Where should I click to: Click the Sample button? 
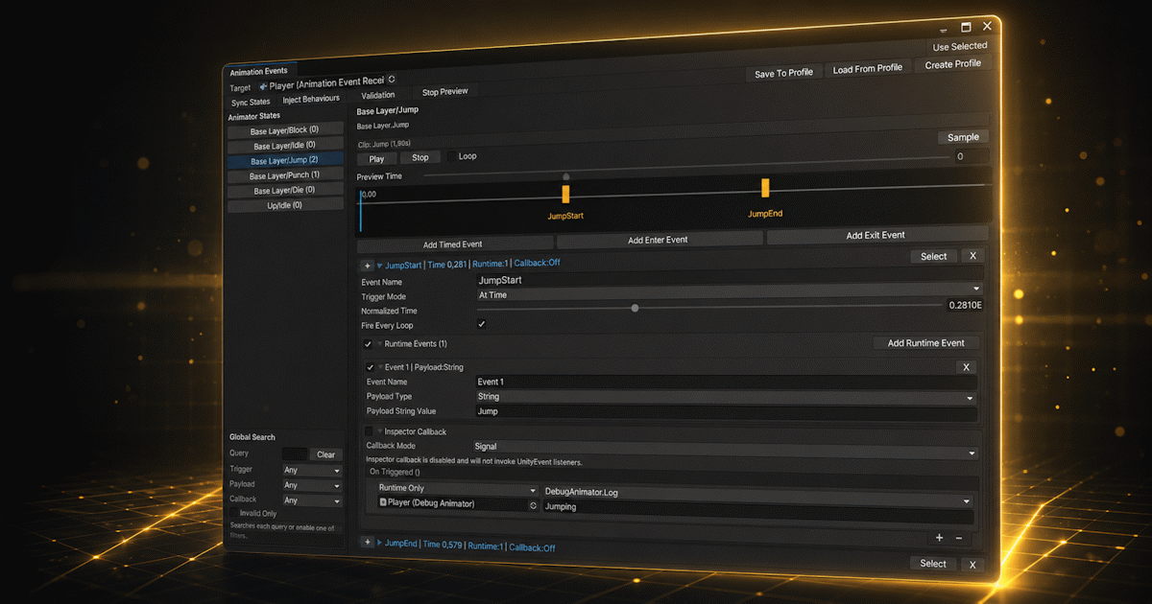tap(963, 137)
